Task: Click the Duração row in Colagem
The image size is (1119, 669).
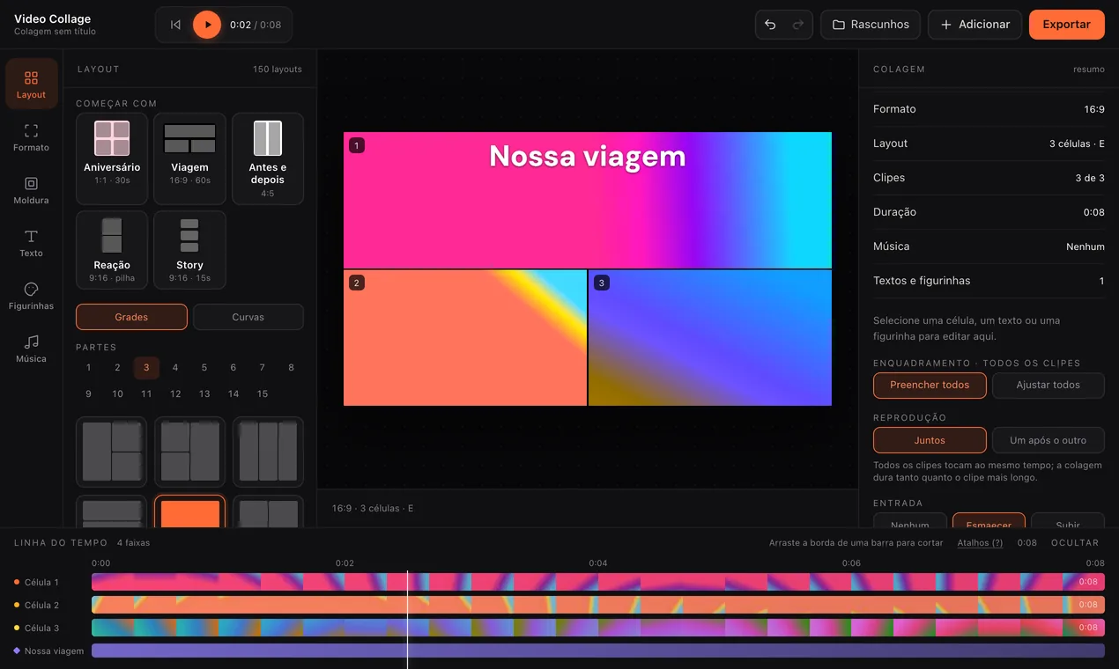Action: pos(989,212)
